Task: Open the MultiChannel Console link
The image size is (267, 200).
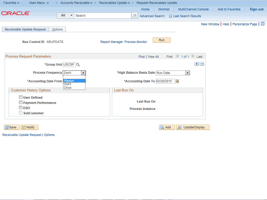Action: tap(193, 9)
